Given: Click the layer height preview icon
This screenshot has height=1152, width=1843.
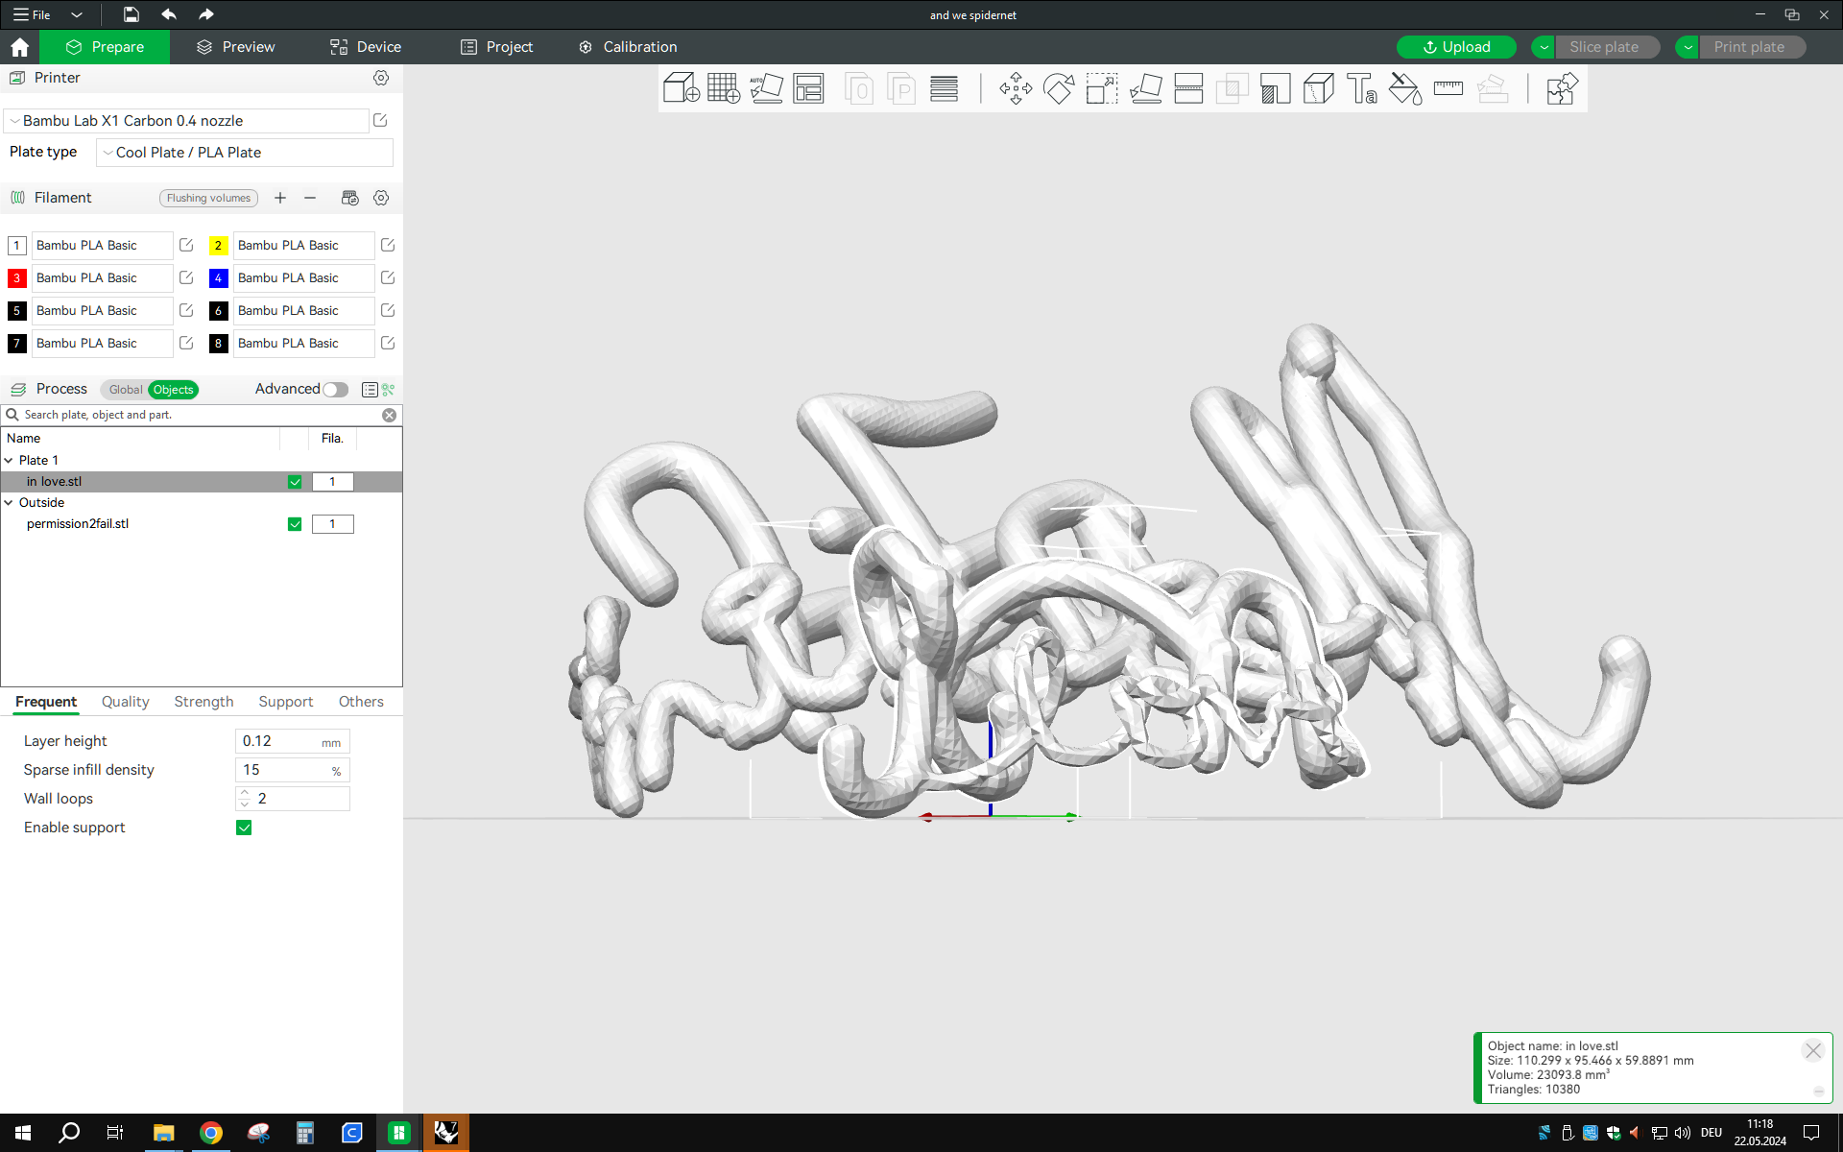Looking at the screenshot, I should coord(944,87).
